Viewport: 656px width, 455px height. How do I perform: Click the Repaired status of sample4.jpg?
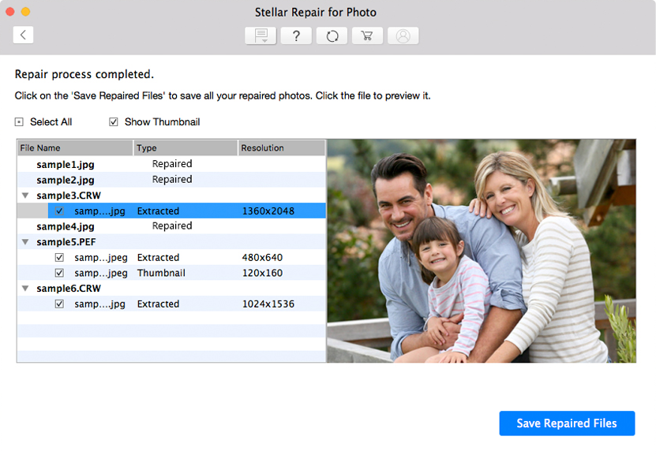click(x=172, y=226)
